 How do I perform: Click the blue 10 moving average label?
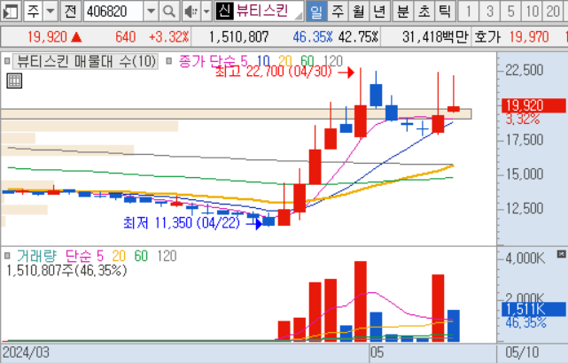pos(263,61)
